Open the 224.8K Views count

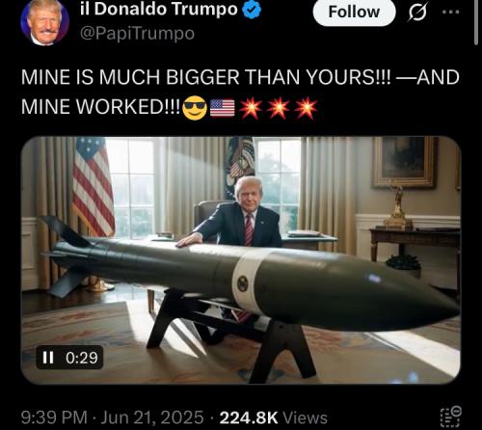[x=274, y=417]
